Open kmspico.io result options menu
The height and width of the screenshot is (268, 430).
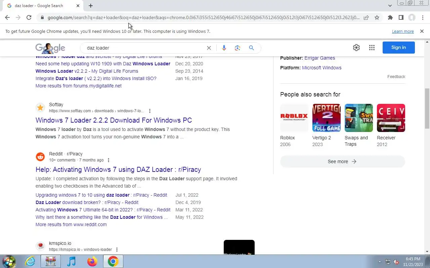(x=117, y=250)
